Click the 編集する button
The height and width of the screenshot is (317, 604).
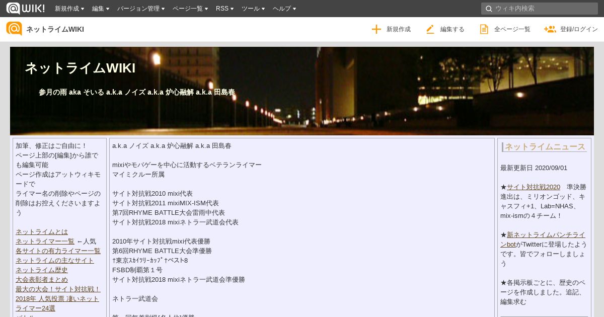pos(444,29)
